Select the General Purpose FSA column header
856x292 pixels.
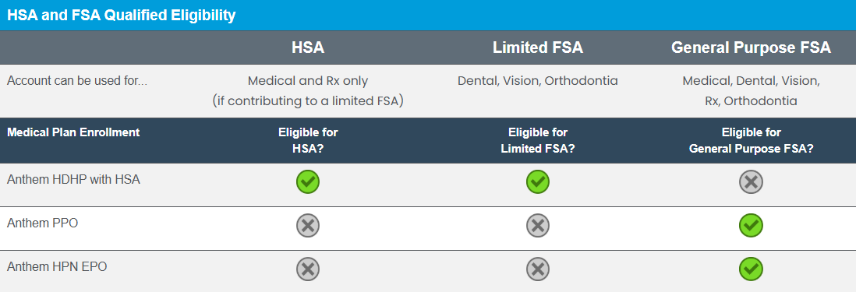[x=752, y=48]
